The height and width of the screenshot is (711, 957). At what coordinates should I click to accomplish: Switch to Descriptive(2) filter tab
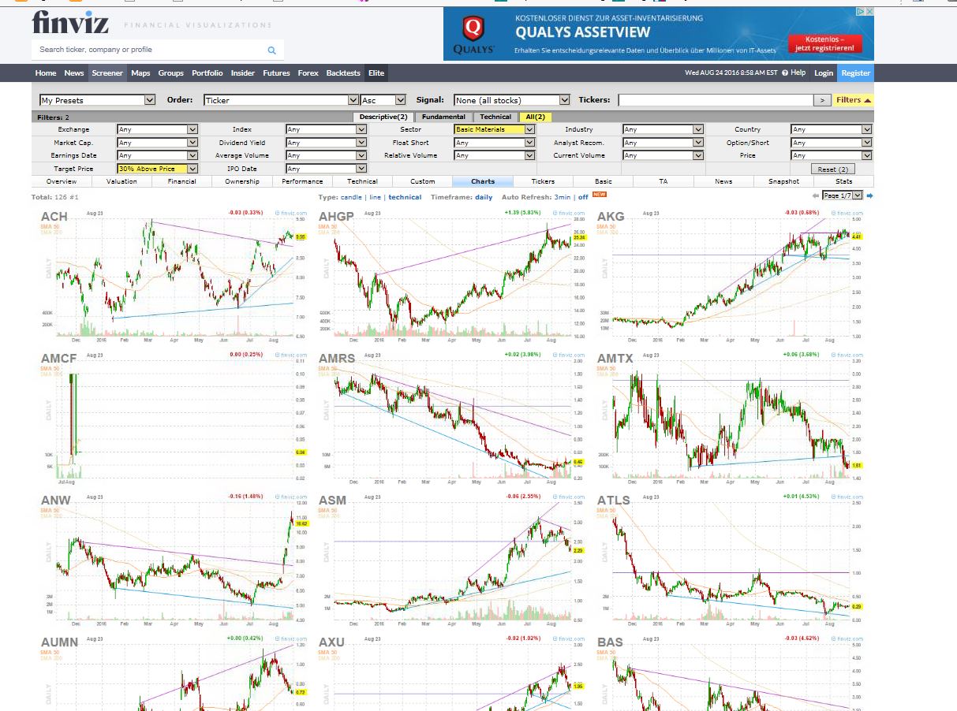(x=383, y=117)
